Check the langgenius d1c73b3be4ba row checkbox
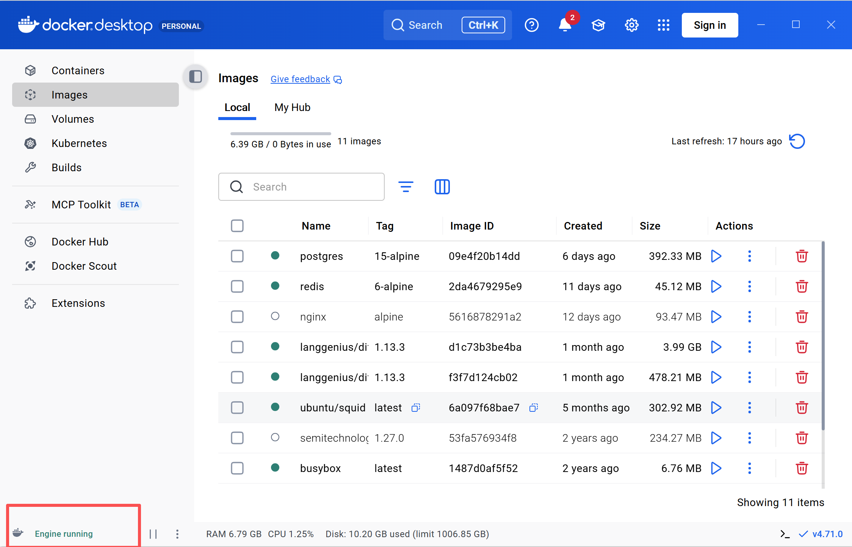The image size is (852, 547). point(237,347)
